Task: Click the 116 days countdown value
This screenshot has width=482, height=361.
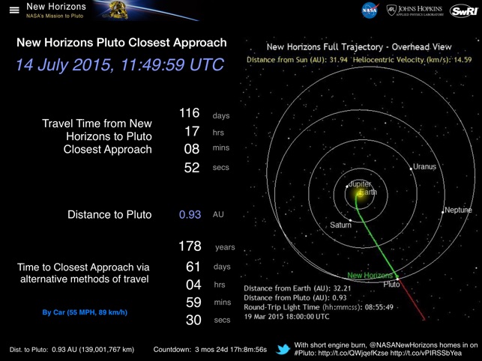Action: [190, 113]
